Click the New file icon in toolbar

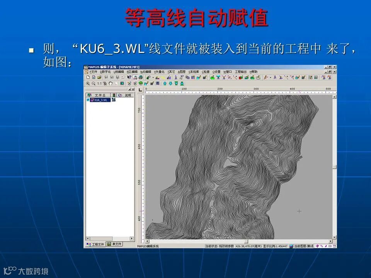click(x=88, y=77)
